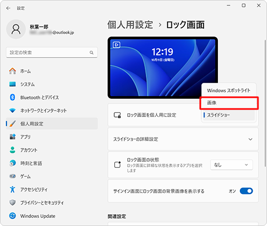Expand スライドショーの詳細設定 section chevron
The height and width of the screenshot is (226, 267).
coord(250,139)
